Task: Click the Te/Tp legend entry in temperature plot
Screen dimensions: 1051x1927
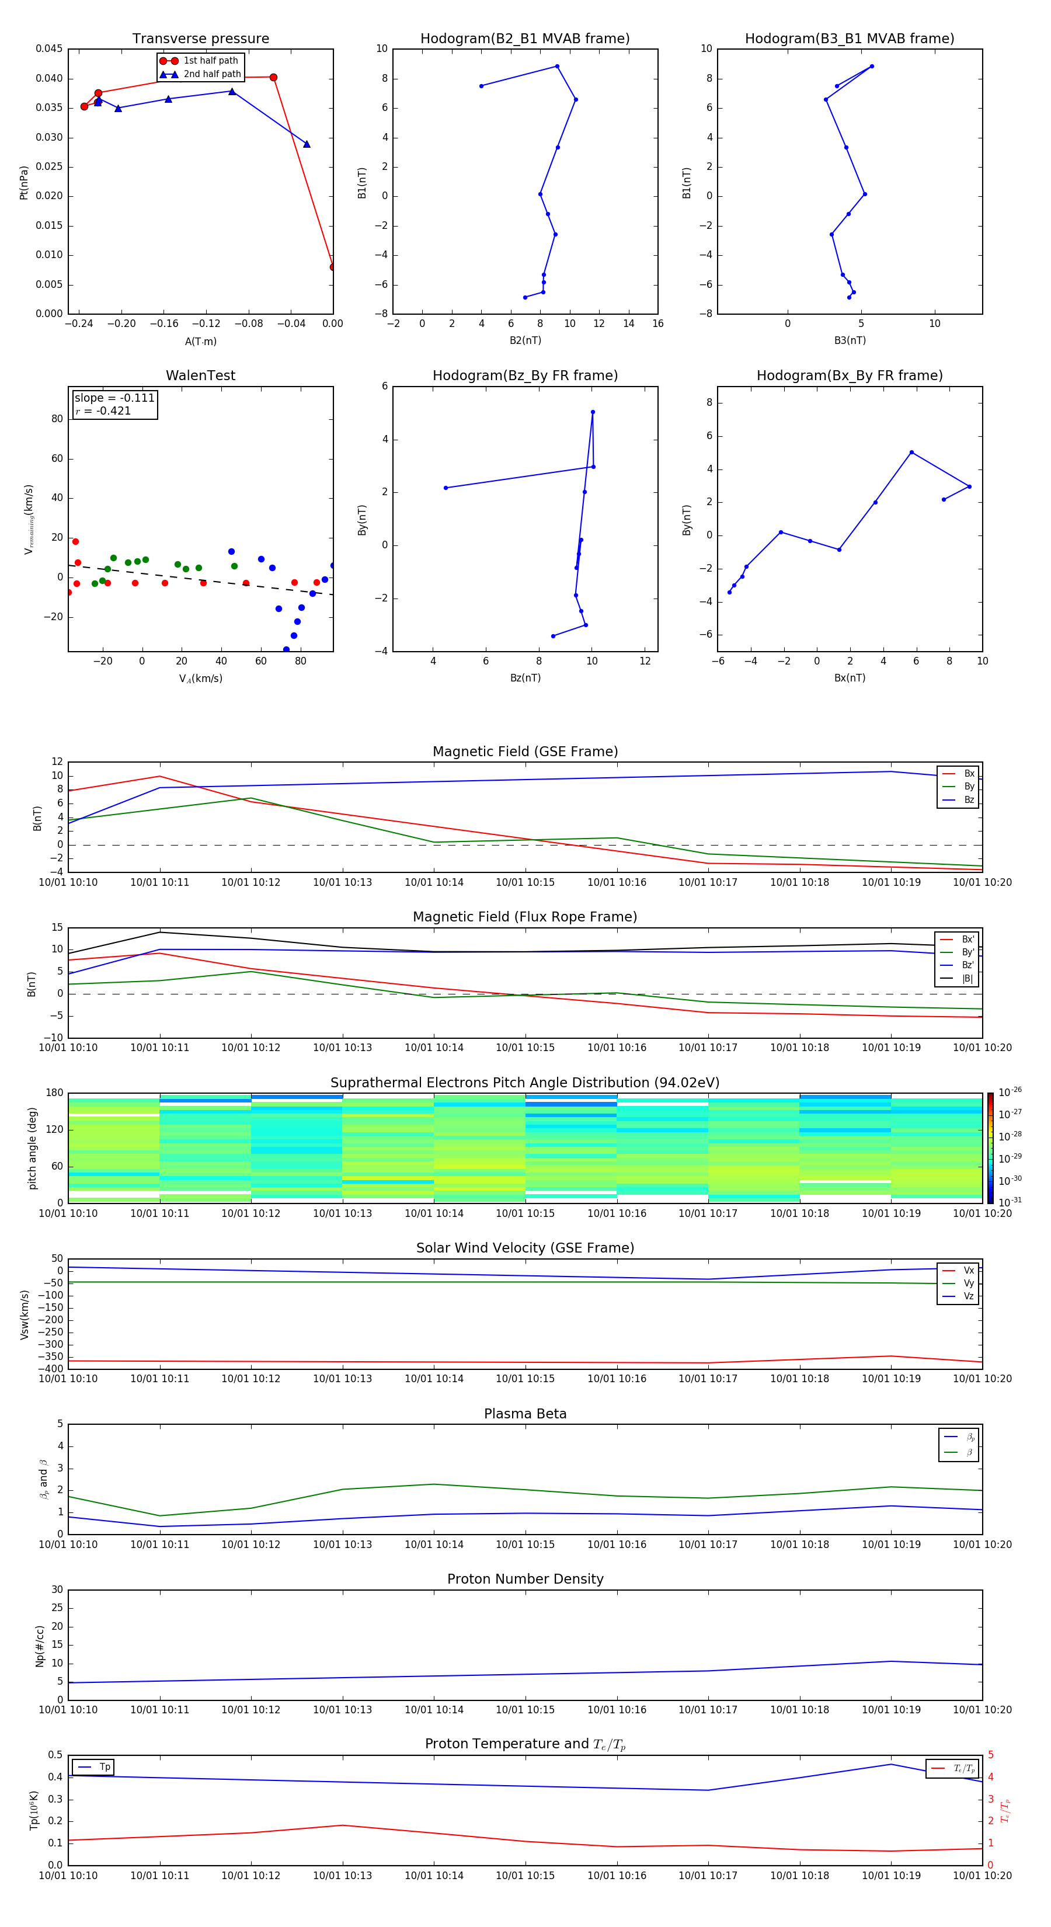Action: click(x=953, y=1769)
